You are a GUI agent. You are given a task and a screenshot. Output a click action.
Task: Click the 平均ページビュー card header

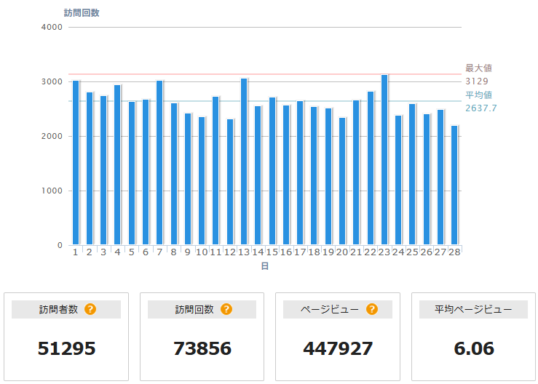tap(473, 309)
